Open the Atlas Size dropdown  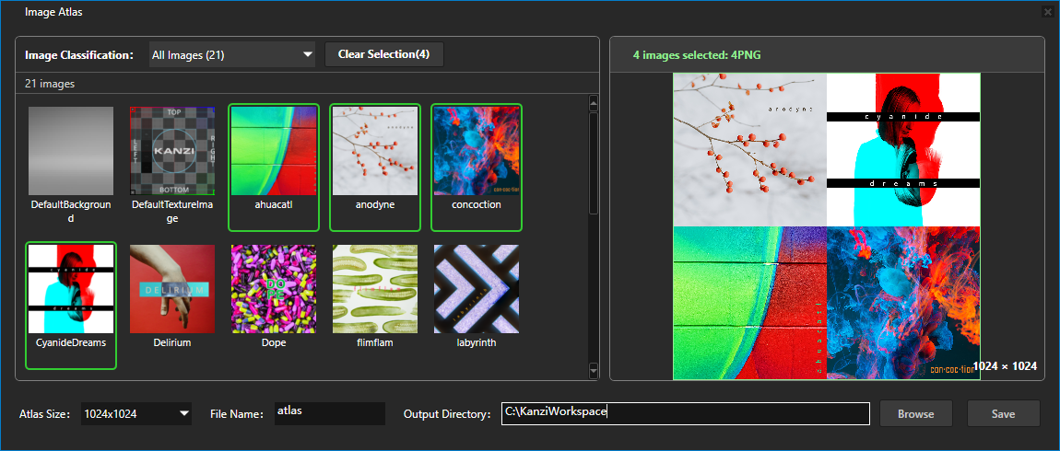click(135, 414)
